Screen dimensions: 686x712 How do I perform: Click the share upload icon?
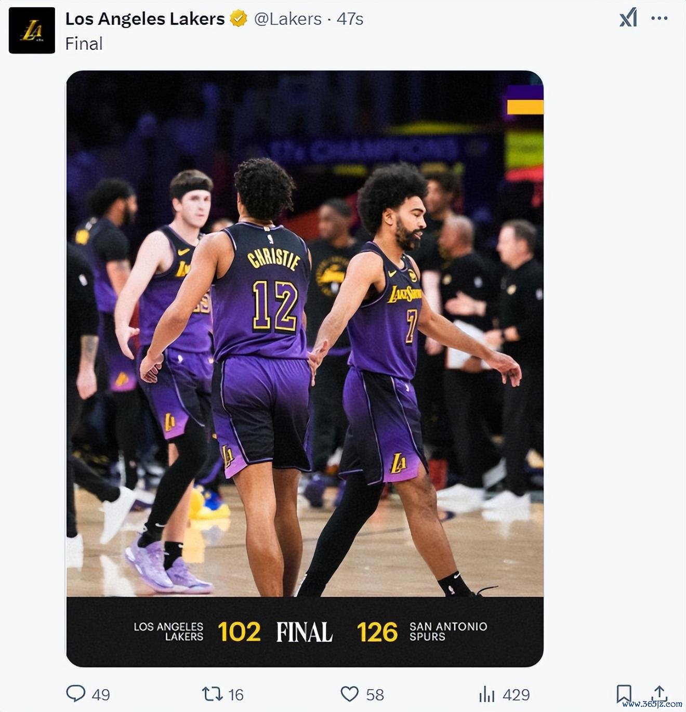[x=659, y=693]
